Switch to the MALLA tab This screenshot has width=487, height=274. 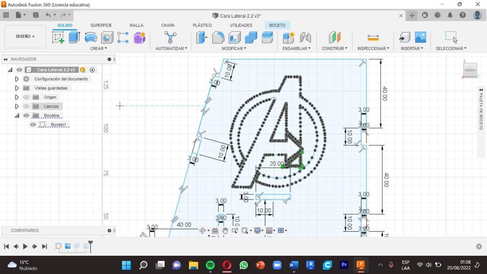(137, 25)
